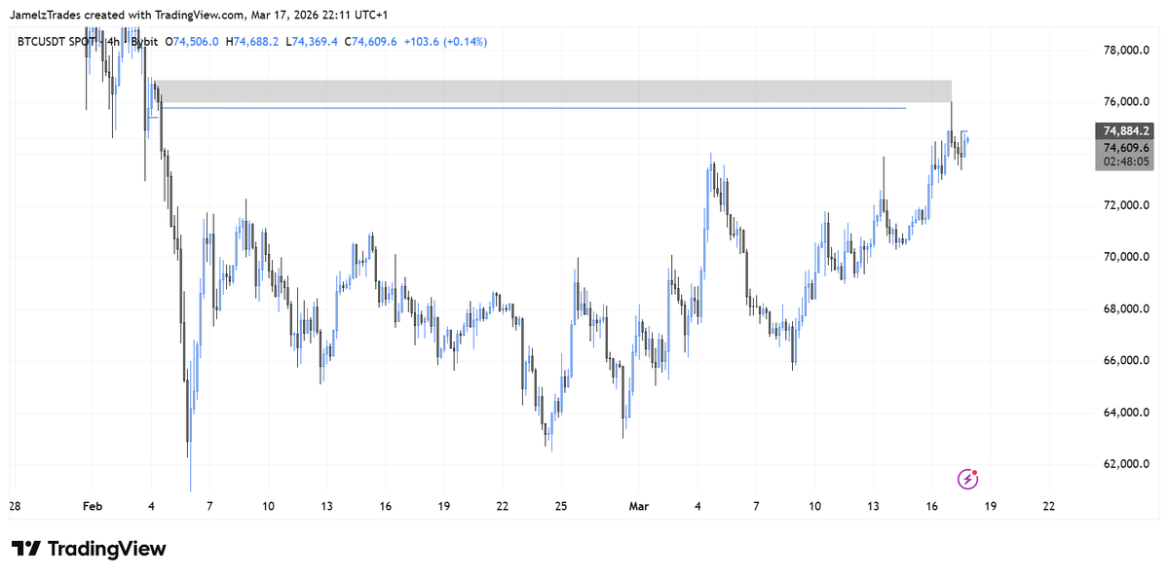Click the 62,000.0 price axis label

1124,464
